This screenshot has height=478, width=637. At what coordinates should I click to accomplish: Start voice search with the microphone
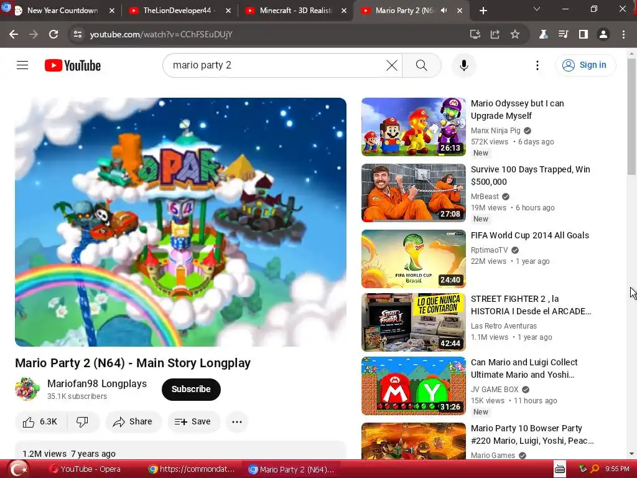pyautogui.click(x=464, y=65)
